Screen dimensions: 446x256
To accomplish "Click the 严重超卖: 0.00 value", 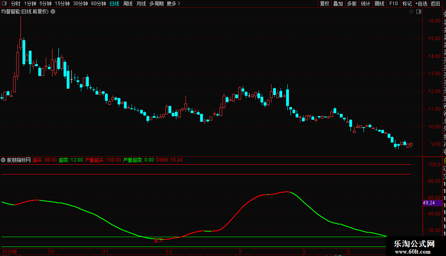I will 139,160.
